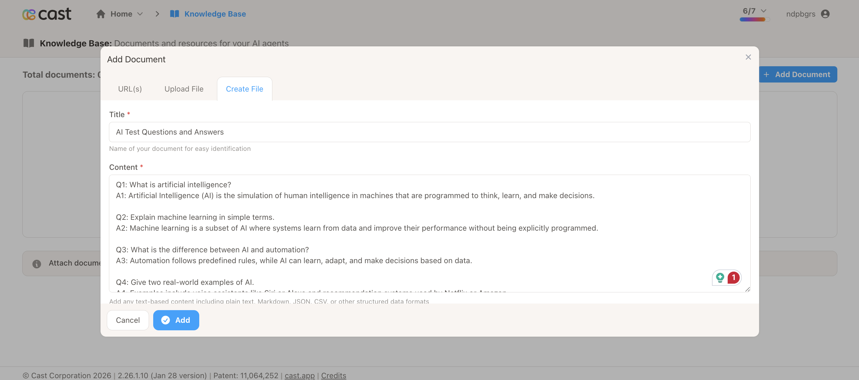The image size is (859, 380).
Task: Click the Knowledge Base heading book icon
Action: [29, 43]
